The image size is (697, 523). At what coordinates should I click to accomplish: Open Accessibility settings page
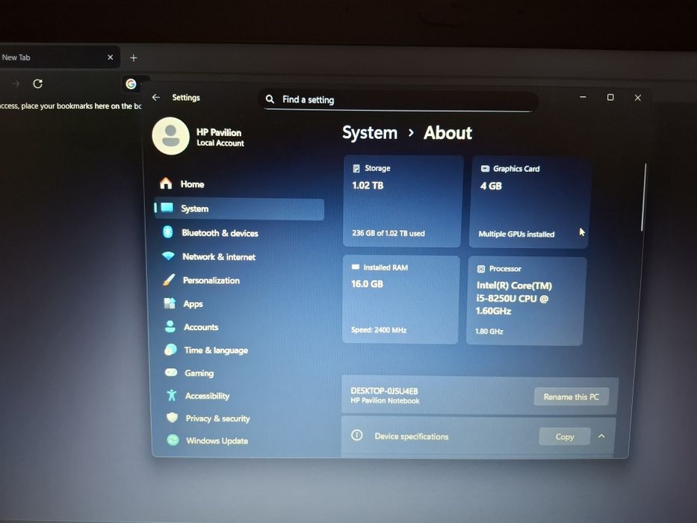point(240,395)
